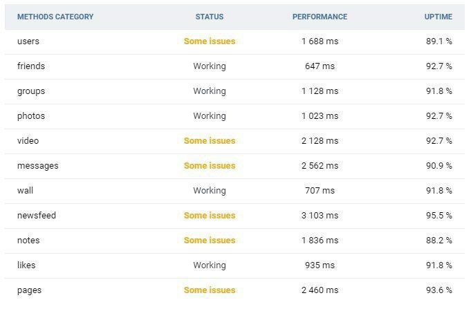
Task: Open the groups category
Action: tap(31, 91)
